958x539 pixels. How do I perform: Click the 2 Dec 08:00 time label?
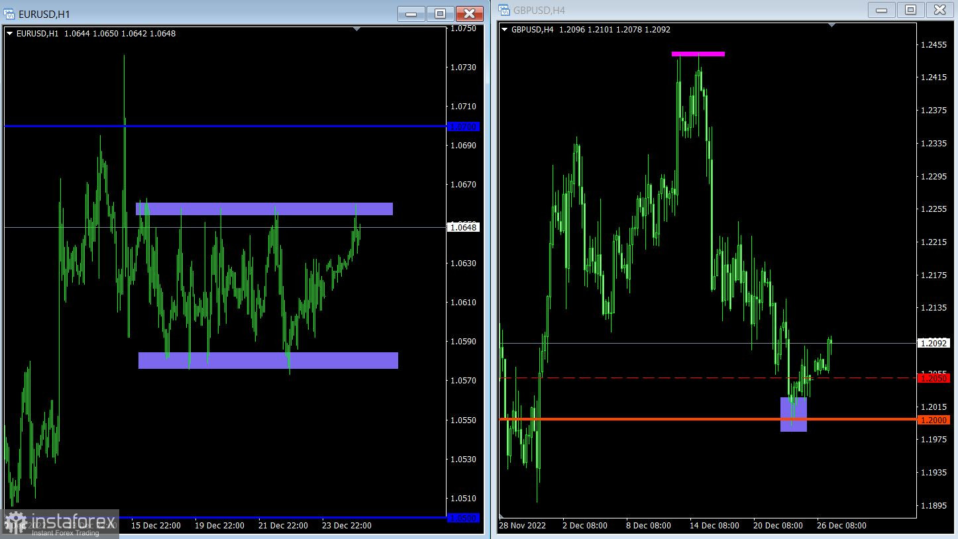tap(585, 526)
